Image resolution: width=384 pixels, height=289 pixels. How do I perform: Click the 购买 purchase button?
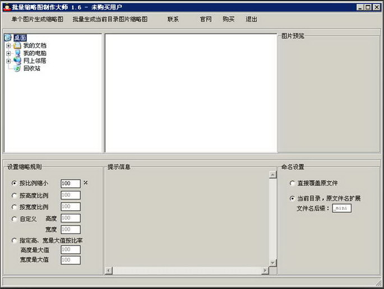(229, 19)
